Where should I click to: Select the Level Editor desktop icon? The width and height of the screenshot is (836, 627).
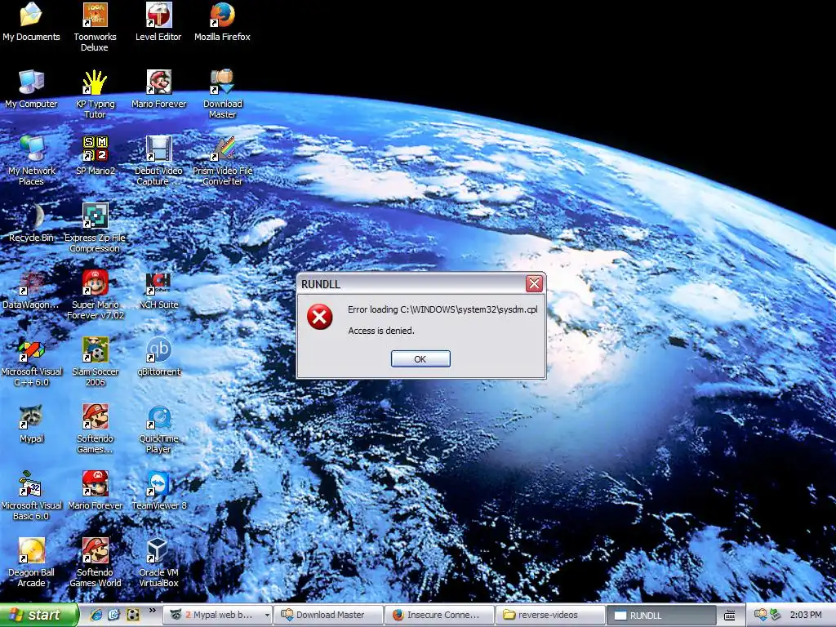point(158,22)
